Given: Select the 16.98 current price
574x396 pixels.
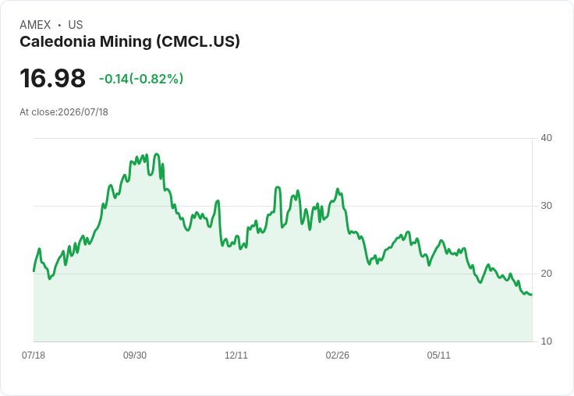Looking at the screenshot, I should [52, 78].
